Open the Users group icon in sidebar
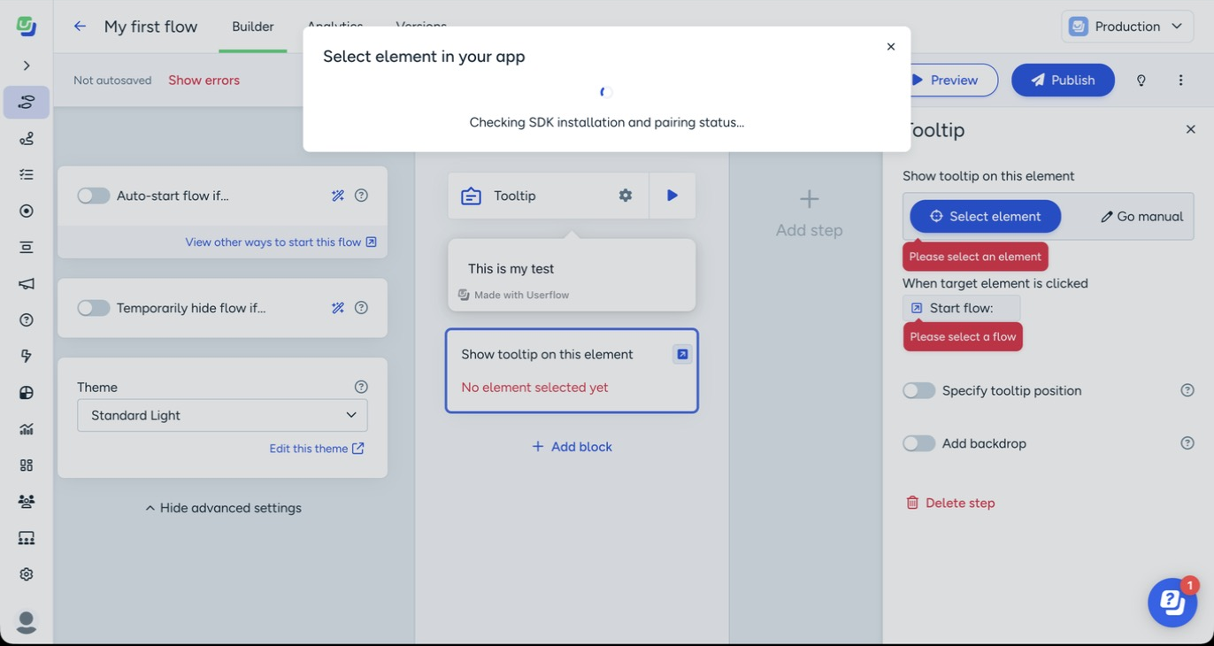Screen dimensions: 1214x646 point(27,501)
